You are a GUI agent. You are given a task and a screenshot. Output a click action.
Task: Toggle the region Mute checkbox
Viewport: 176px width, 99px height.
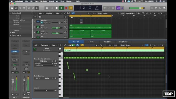click(x=20, y=16)
